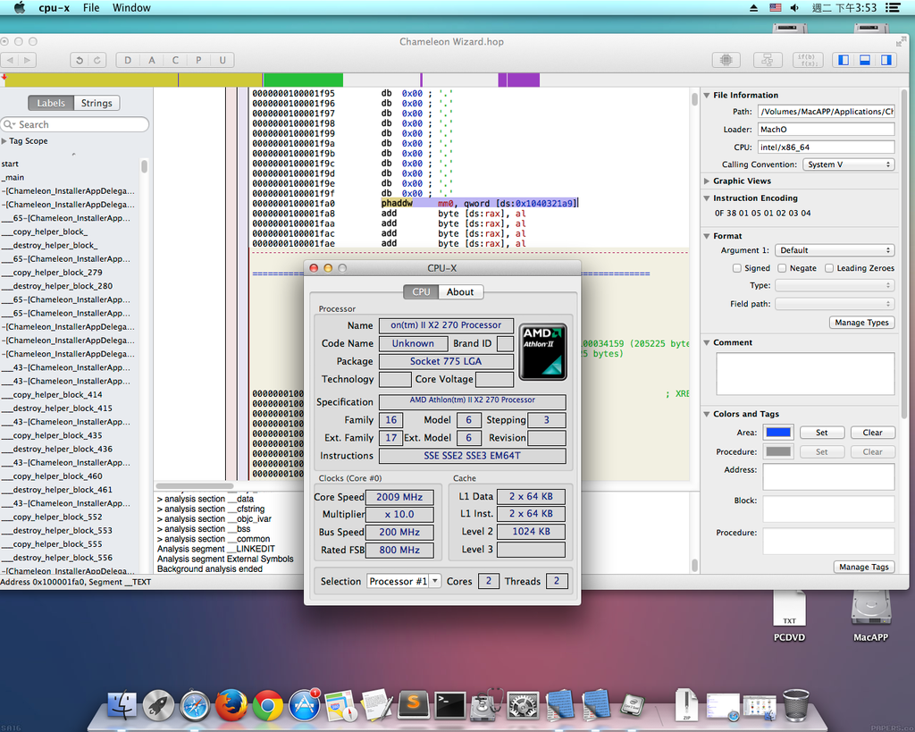Open Disk Utility from the dock

coord(487,704)
